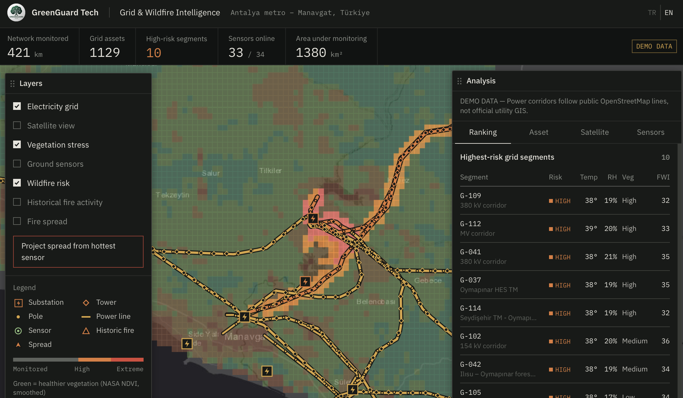The width and height of the screenshot is (683, 398).
Task: Grab the Analysis panel drag handle
Action: [x=459, y=81]
